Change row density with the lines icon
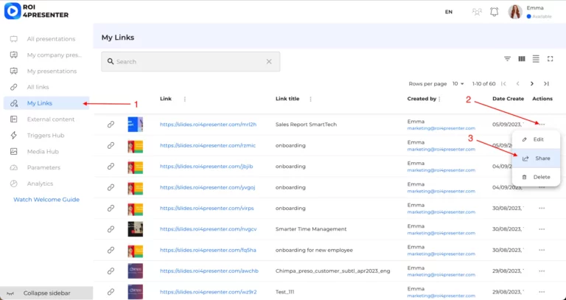This screenshot has height=300, width=566. pyautogui.click(x=536, y=59)
